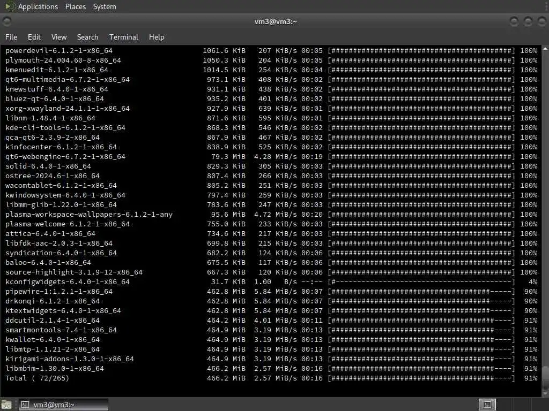Screen dimensions: 549x411
Task: Click the solid-6.4.0-1-x86_64 line
Action: (271, 166)
